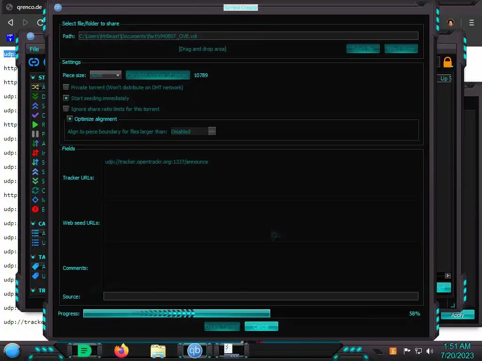
Task: Open the browser hamburger menu
Action: [x=472, y=23]
